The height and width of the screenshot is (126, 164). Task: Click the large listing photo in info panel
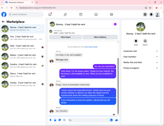click(x=141, y=27)
